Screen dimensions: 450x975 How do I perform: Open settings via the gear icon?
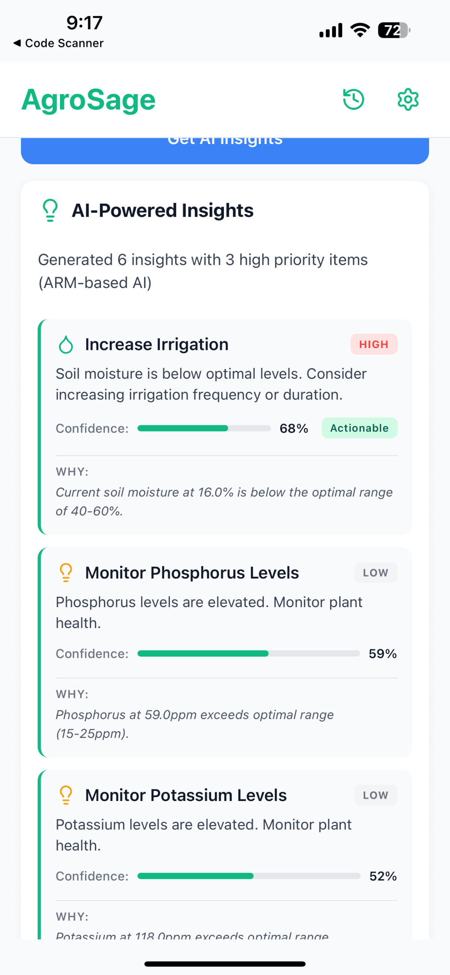pyautogui.click(x=408, y=99)
